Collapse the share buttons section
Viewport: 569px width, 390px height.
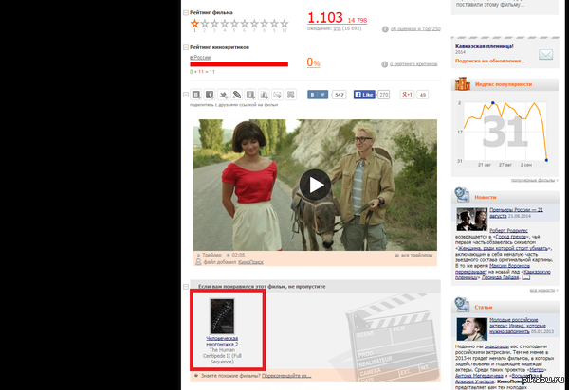pyautogui.click(x=184, y=96)
